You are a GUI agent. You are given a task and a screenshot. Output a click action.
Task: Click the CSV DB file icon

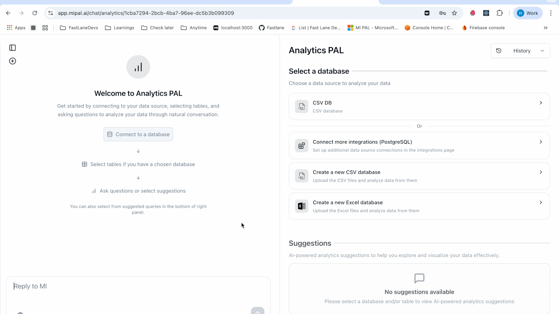[302, 107]
